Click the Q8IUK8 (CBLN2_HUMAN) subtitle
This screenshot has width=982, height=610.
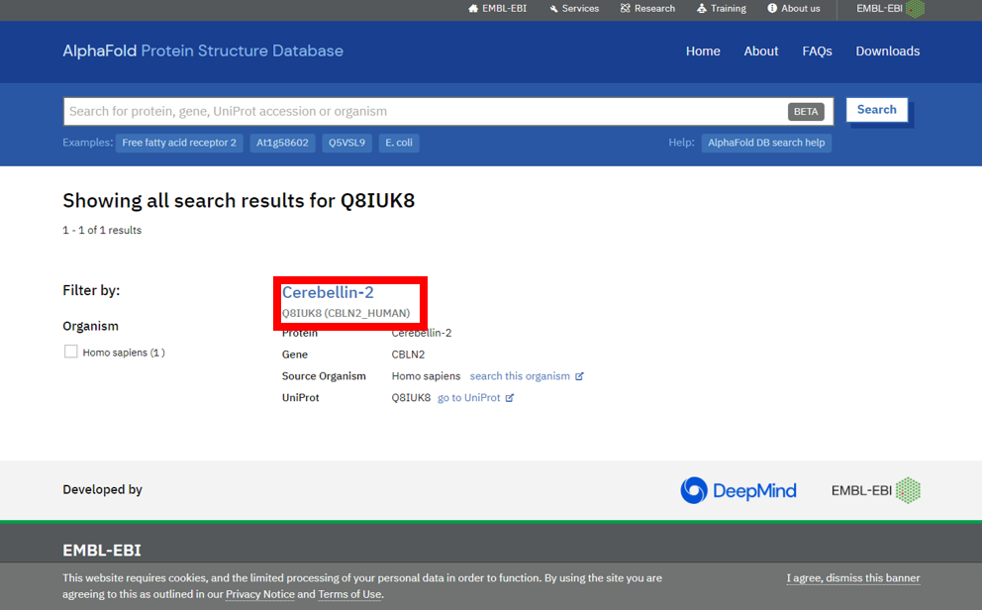pyautogui.click(x=345, y=313)
